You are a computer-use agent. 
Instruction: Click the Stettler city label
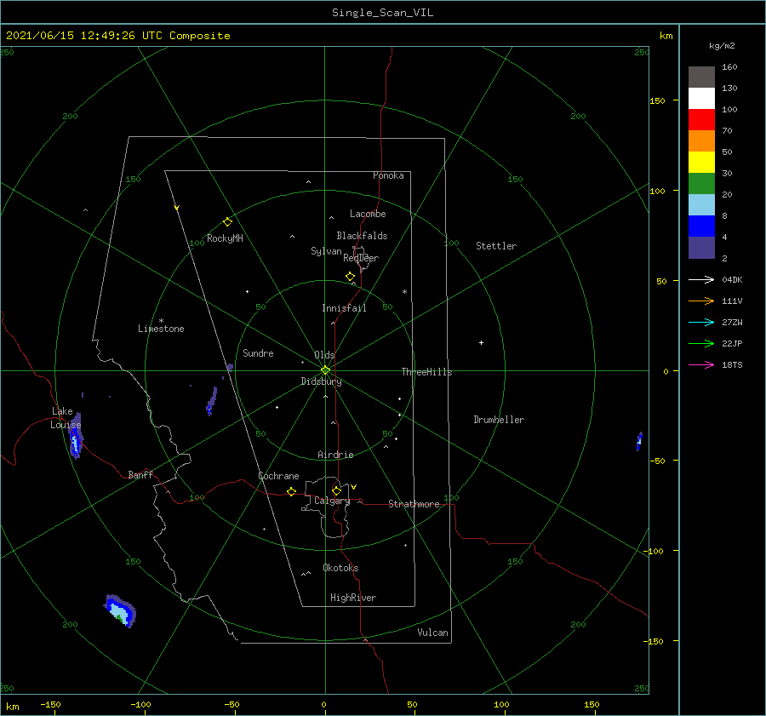pyautogui.click(x=496, y=246)
